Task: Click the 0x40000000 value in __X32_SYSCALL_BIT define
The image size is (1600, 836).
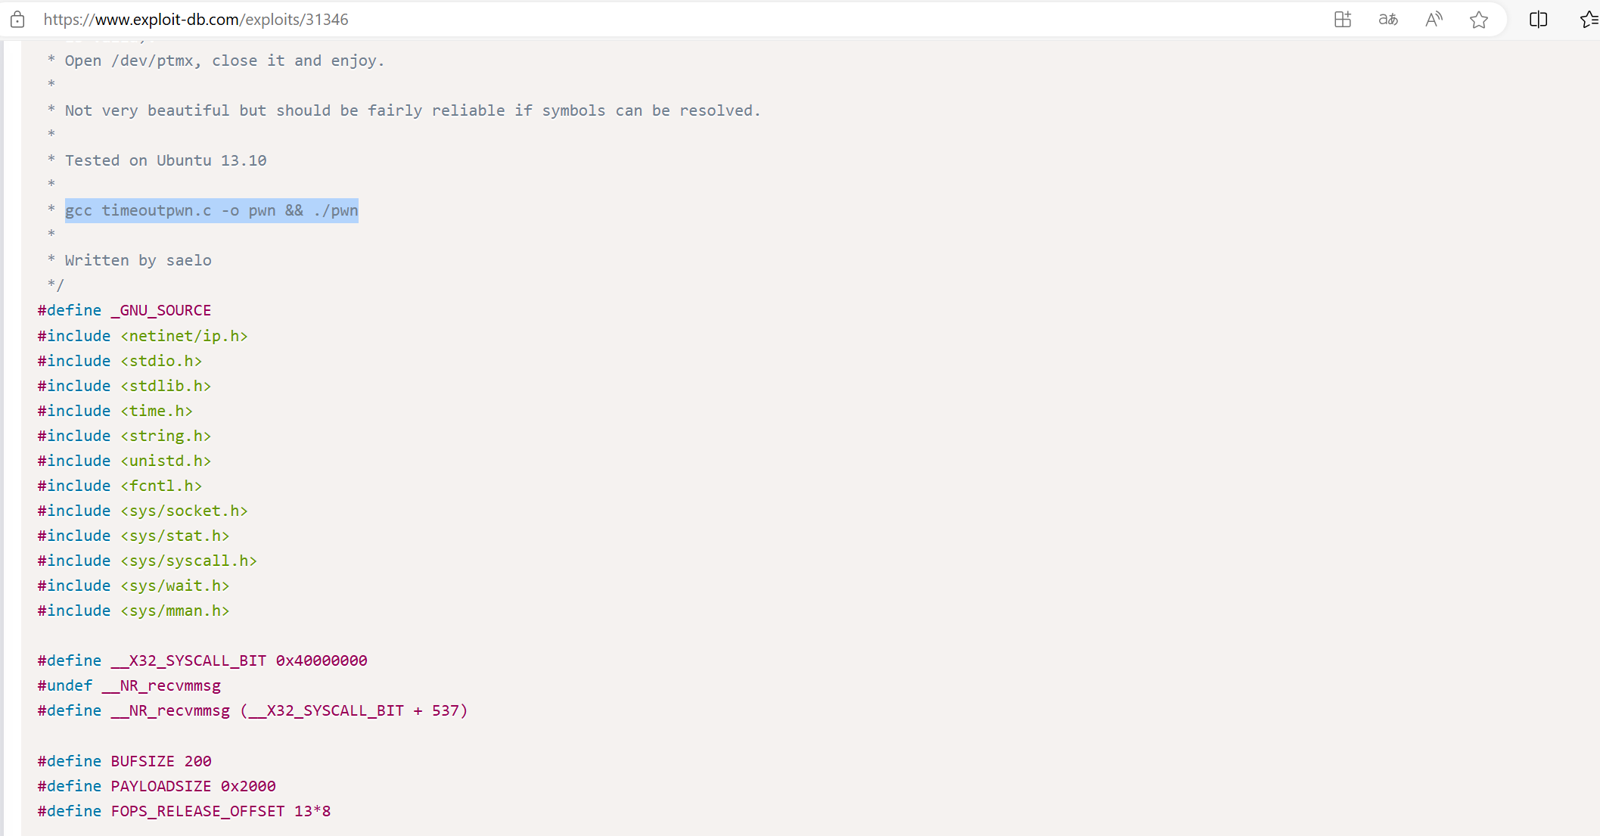Action: pos(322,660)
